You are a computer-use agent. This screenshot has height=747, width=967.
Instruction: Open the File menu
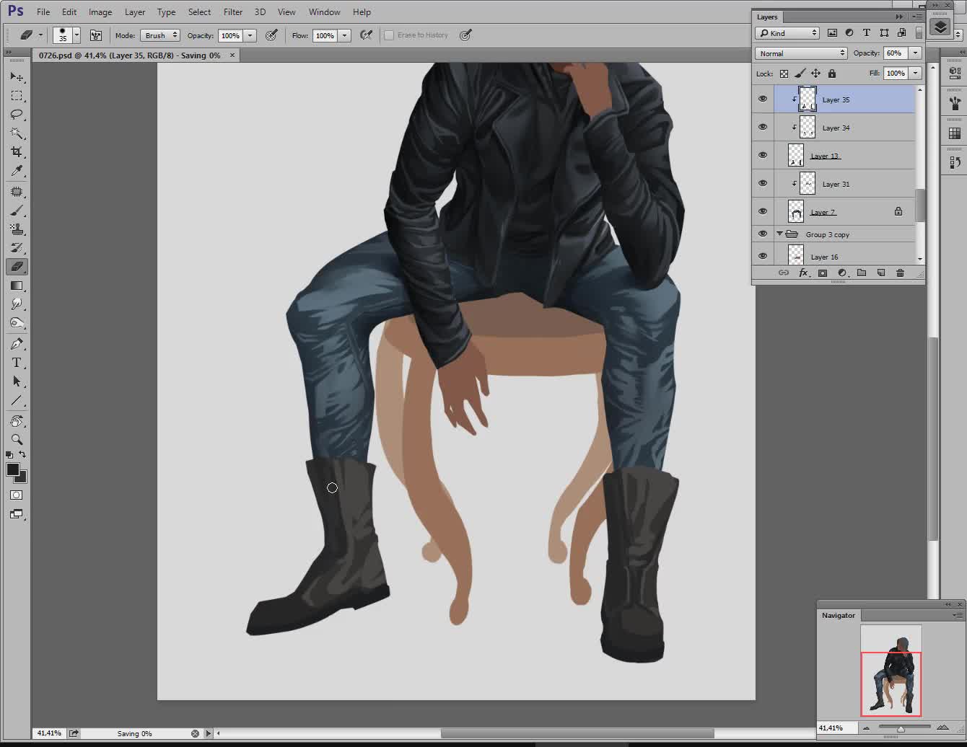pyautogui.click(x=43, y=12)
